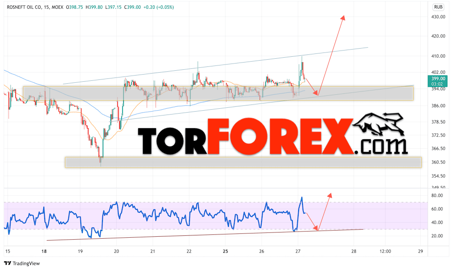This screenshot has height=270, width=453.
Task: Click the 60.00 RSI axis label
Action: (437, 209)
